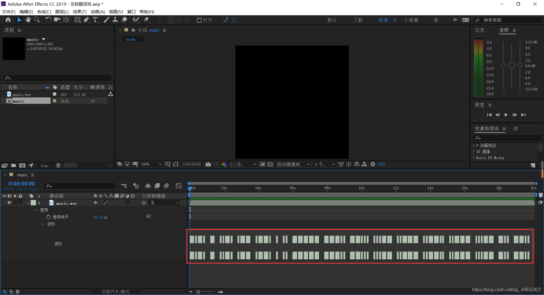Toggle transparency grid icon in viewer
The image size is (544, 295).
click(x=270, y=164)
